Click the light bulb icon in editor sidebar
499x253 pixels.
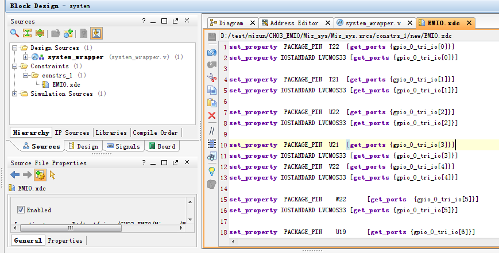coord(211,171)
